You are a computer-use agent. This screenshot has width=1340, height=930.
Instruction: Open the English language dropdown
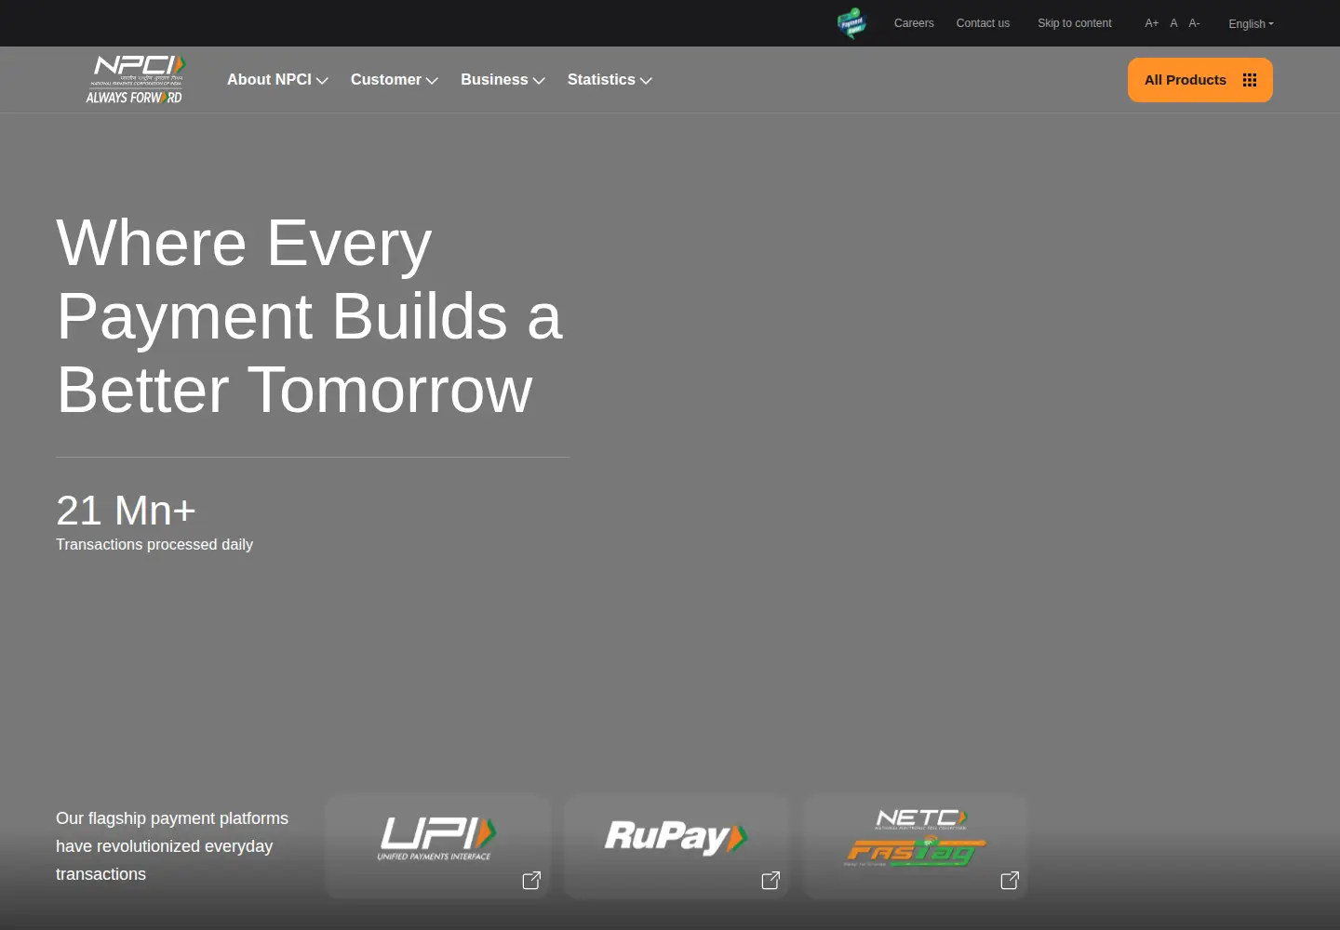pos(1251,24)
